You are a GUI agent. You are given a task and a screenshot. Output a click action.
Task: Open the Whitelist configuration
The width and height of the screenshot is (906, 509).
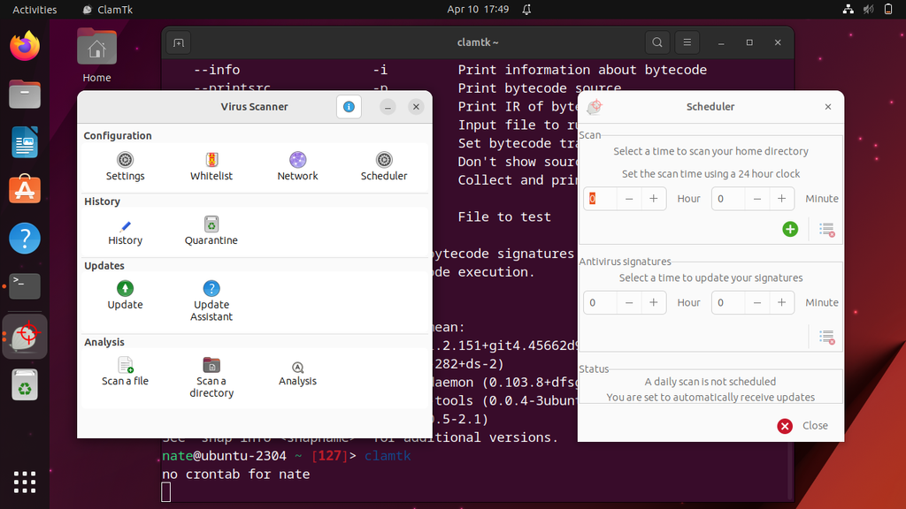(x=211, y=166)
